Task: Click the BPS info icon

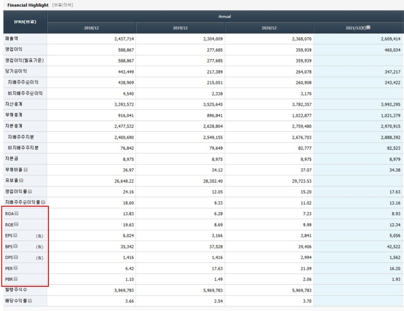Action: (16, 246)
